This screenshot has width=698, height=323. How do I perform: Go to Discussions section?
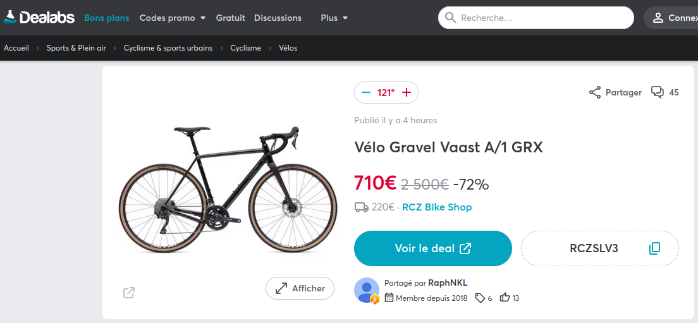[278, 18]
